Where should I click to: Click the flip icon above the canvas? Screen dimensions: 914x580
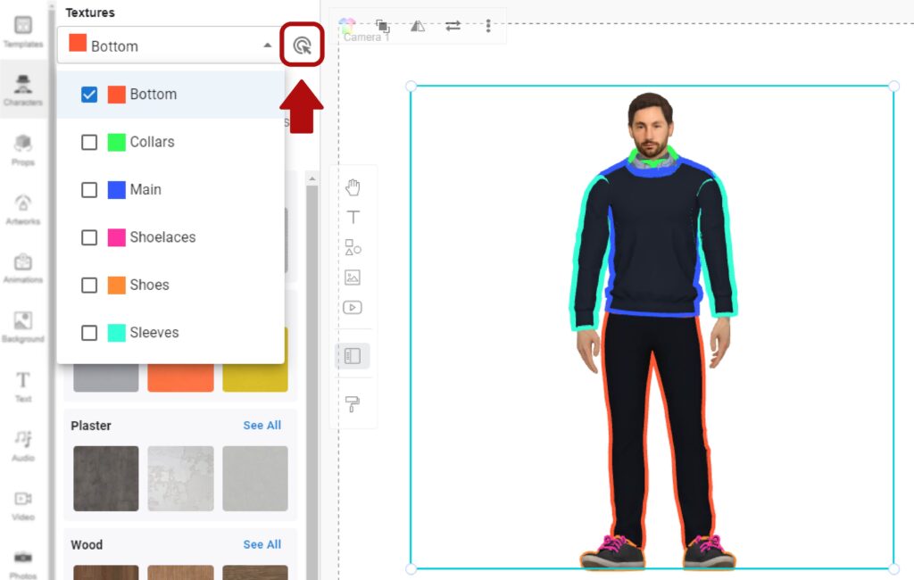pyautogui.click(x=417, y=26)
